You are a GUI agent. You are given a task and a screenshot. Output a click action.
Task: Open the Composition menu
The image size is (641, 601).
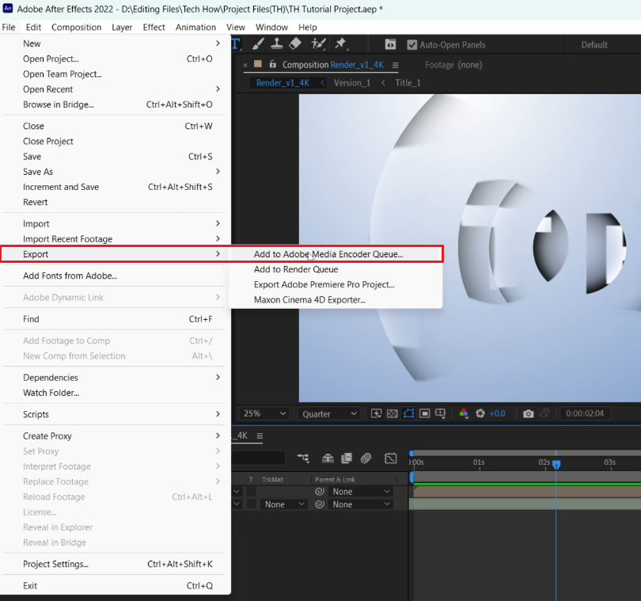pos(77,27)
